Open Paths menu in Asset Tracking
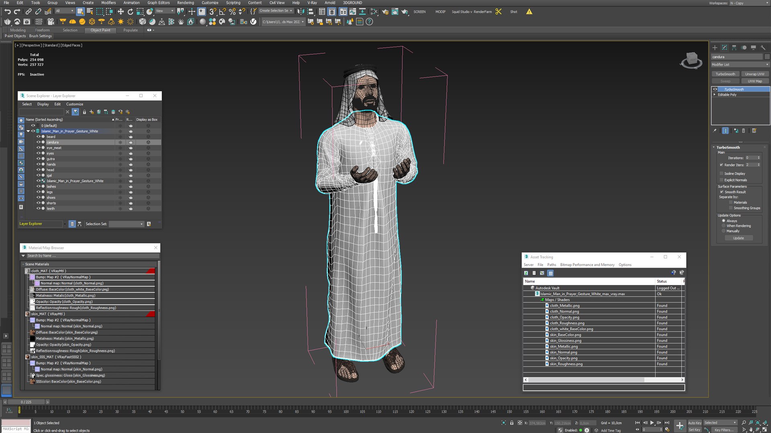The height and width of the screenshot is (433, 771). click(551, 265)
